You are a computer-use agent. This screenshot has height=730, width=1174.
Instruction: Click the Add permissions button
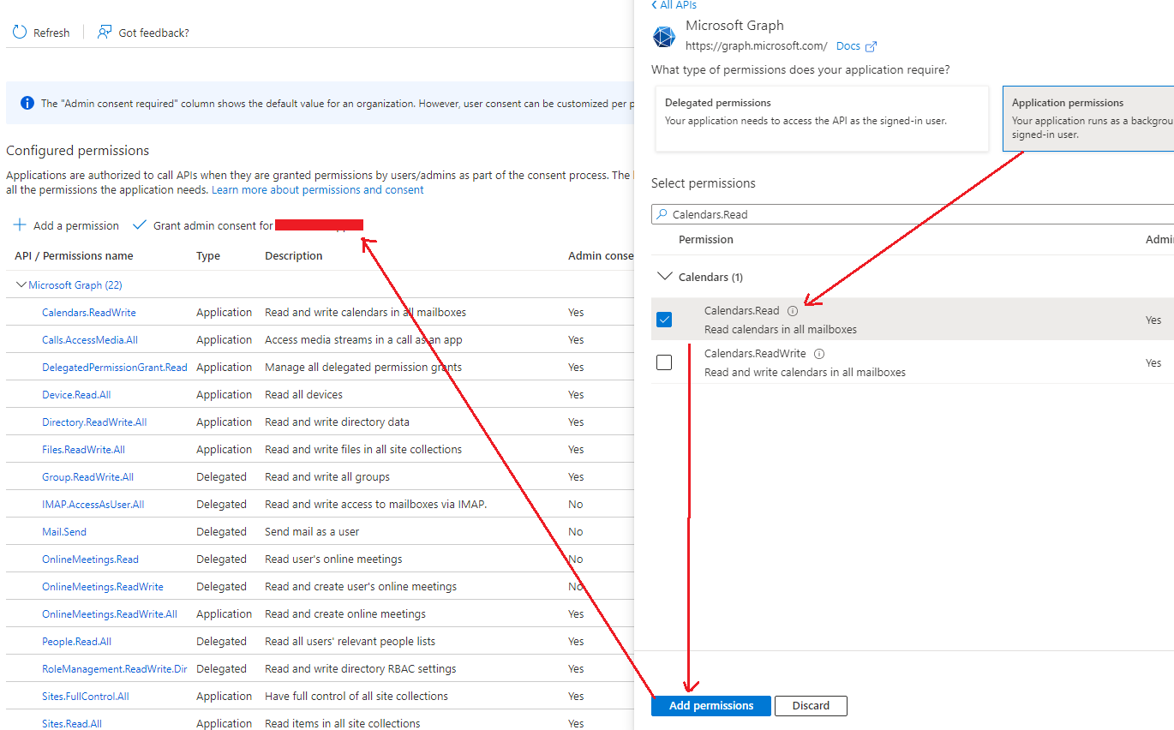coord(711,706)
